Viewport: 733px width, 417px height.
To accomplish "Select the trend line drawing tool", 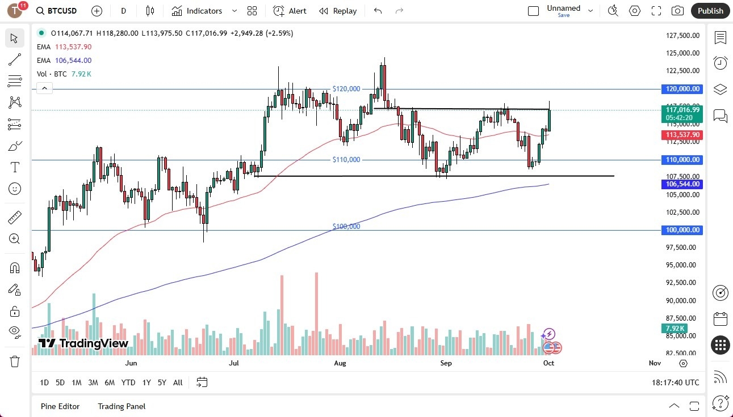I will (15, 59).
